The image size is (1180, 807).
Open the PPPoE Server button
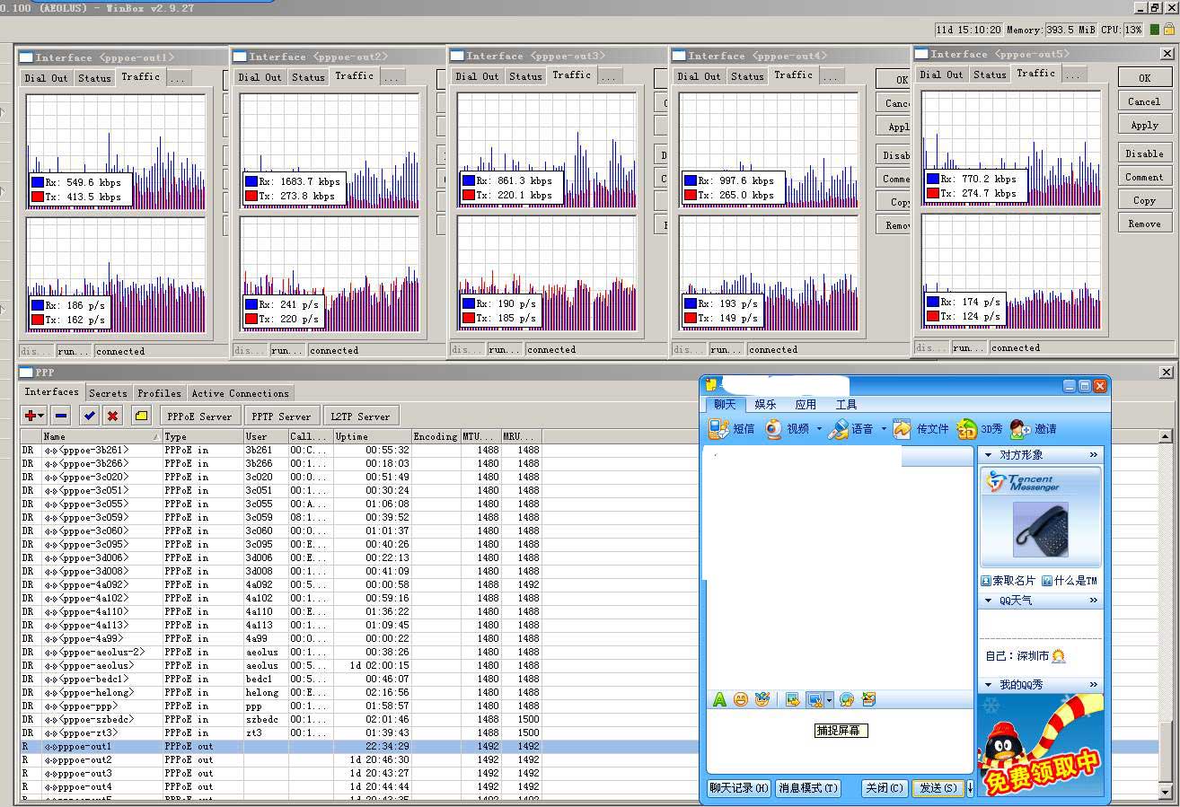tap(199, 417)
